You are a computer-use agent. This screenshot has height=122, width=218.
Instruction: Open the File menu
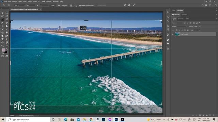pos(5,1)
